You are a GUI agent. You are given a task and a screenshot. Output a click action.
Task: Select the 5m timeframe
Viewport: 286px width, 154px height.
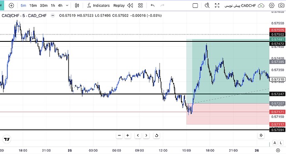tap(23, 5)
